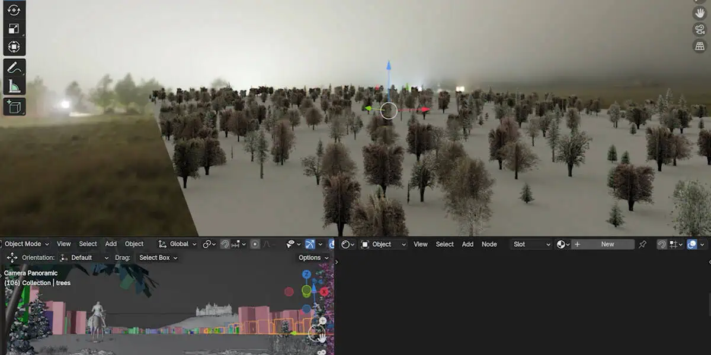The image size is (711, 355).
Task: Select the Transform tool in the left toolbar
Action: click(14, 47)
